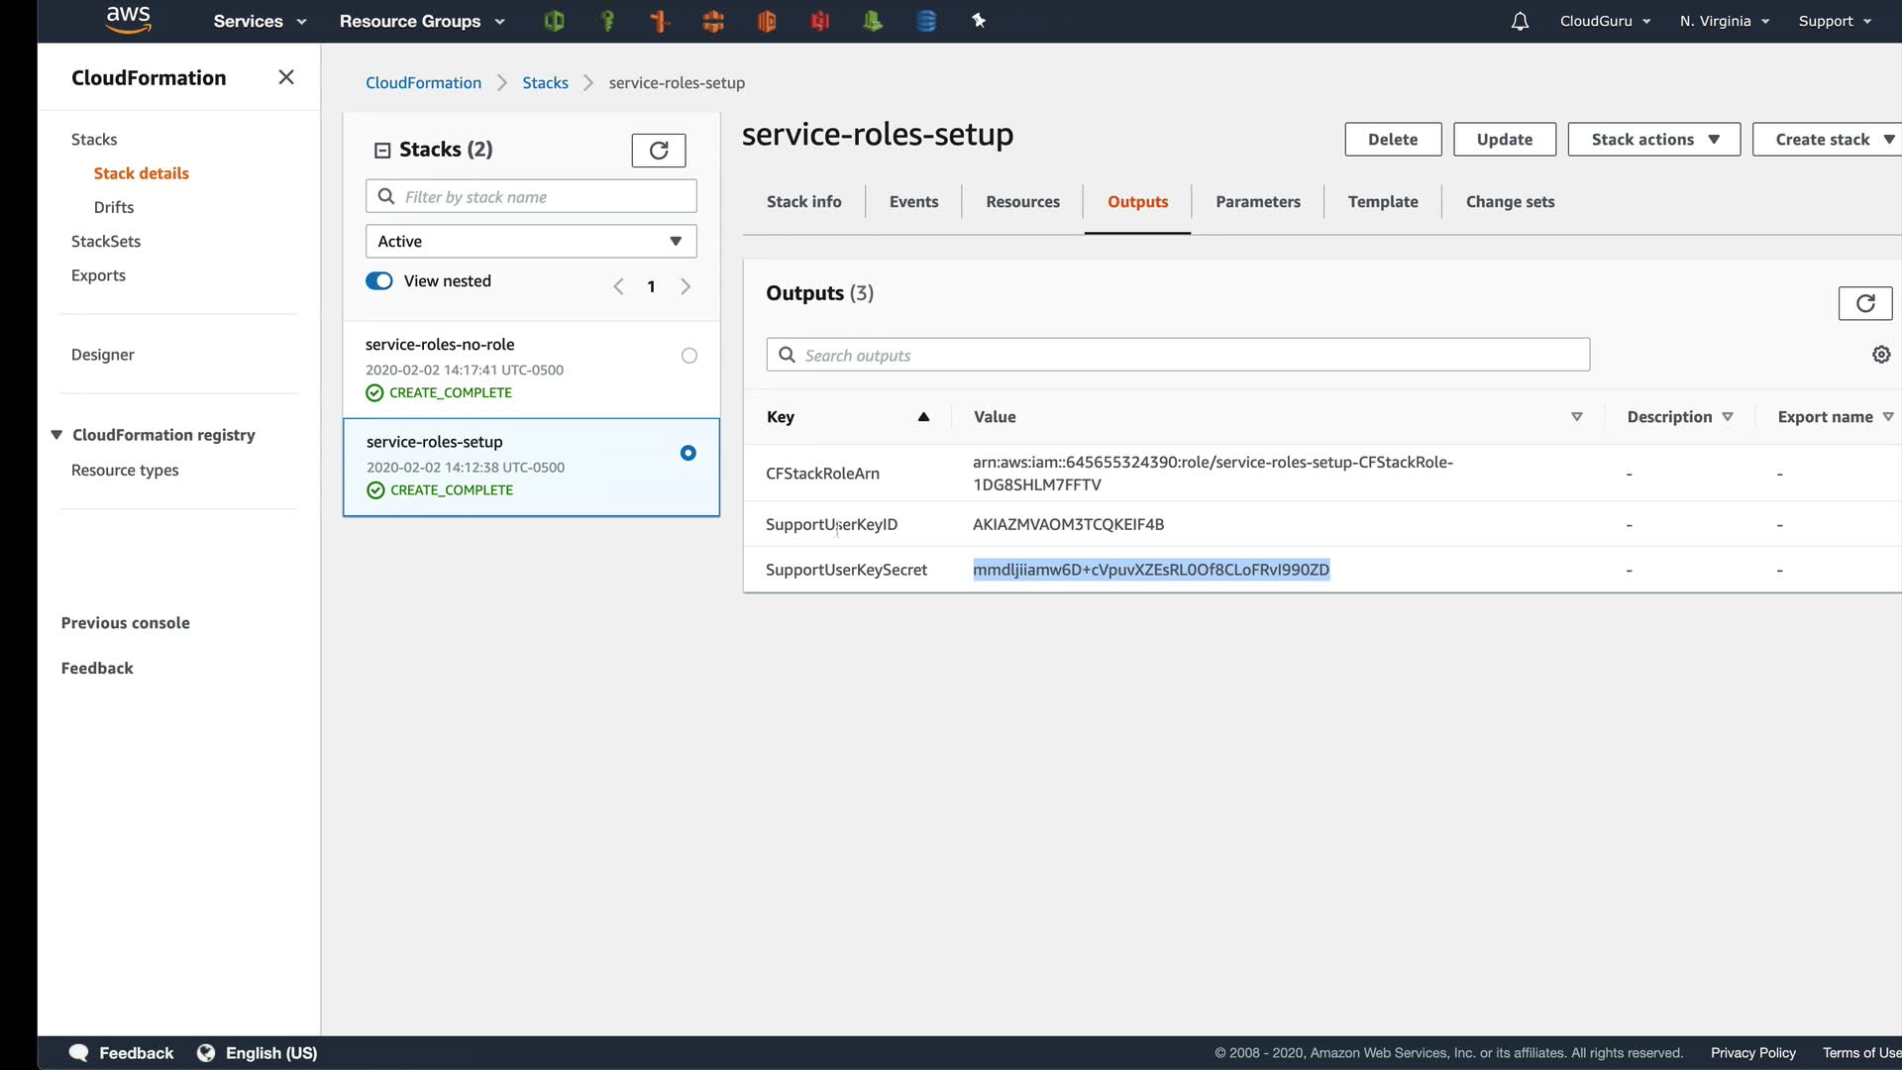Click the AWS logo home icon
Viewport: 1902px width, 1070px height.
pos(128,20)
